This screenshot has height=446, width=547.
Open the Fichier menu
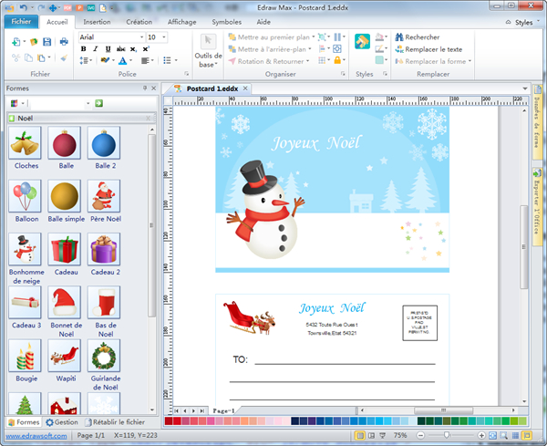click(21, 20)
